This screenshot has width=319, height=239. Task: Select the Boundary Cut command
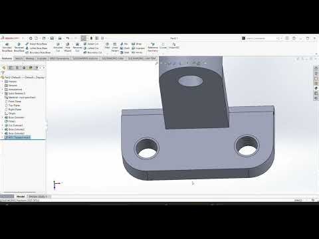pos(92,52)
